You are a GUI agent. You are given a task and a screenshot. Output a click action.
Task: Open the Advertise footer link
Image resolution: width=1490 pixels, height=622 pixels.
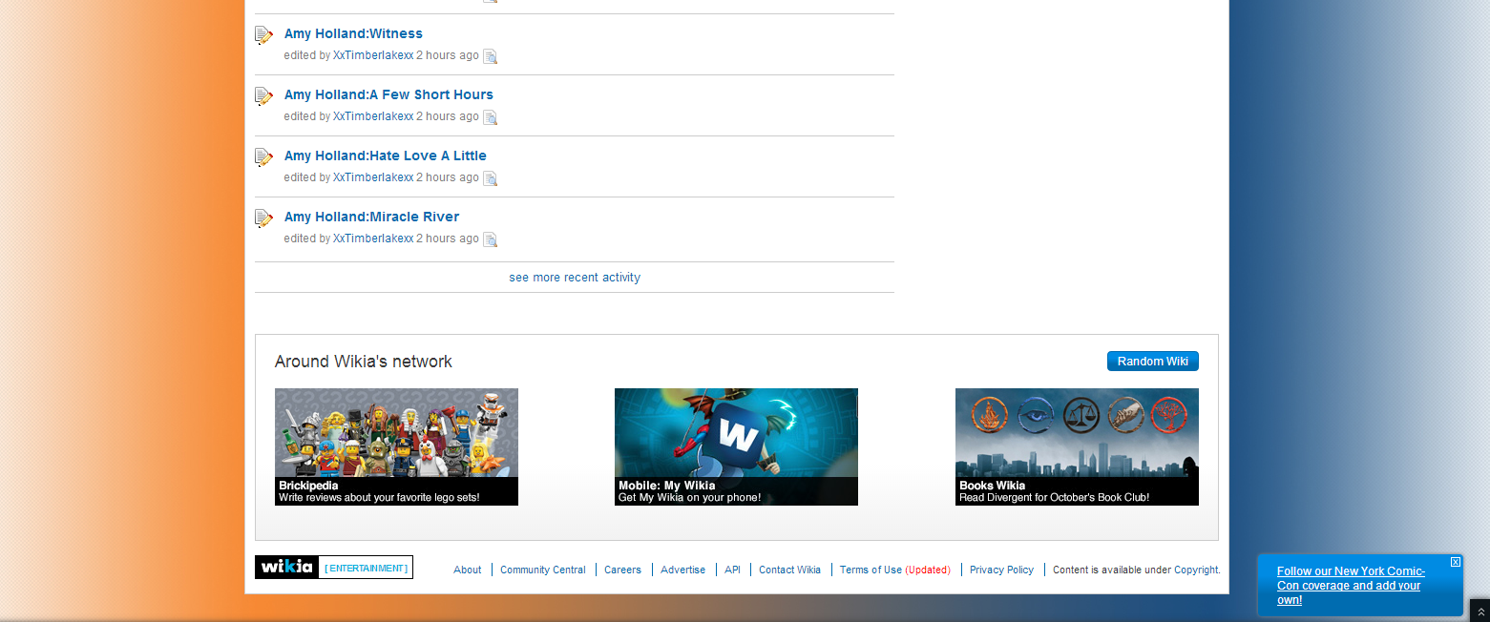(682, 570)
